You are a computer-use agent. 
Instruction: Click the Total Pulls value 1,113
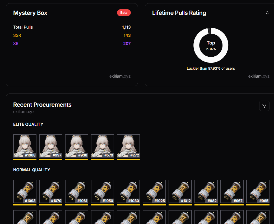(126, 27)
